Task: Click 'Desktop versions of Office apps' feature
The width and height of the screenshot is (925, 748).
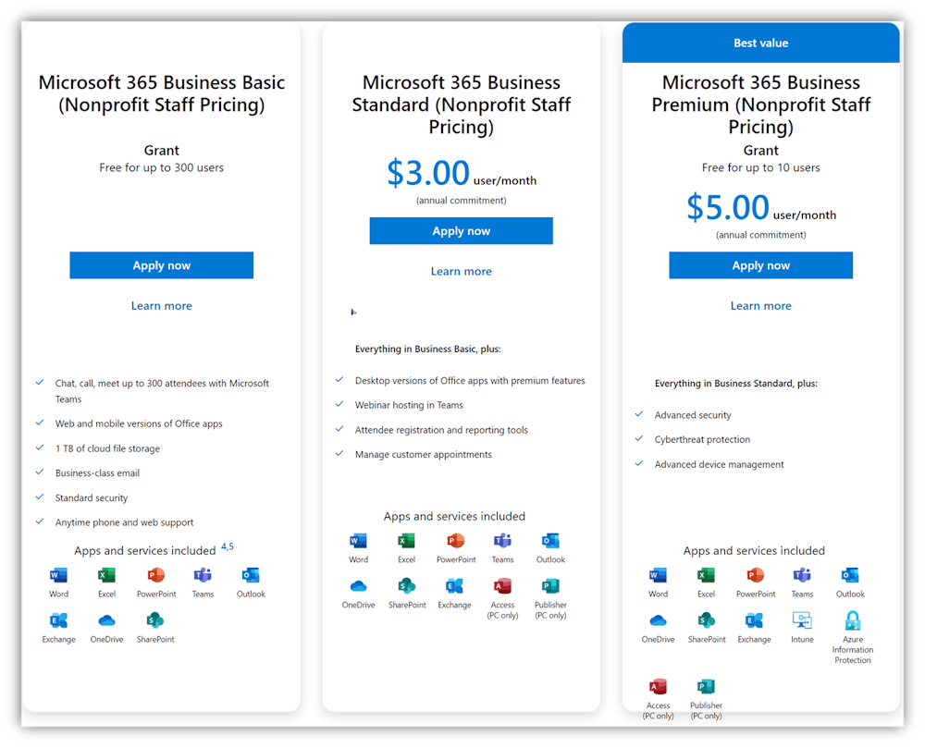Action: coord(470,381)
